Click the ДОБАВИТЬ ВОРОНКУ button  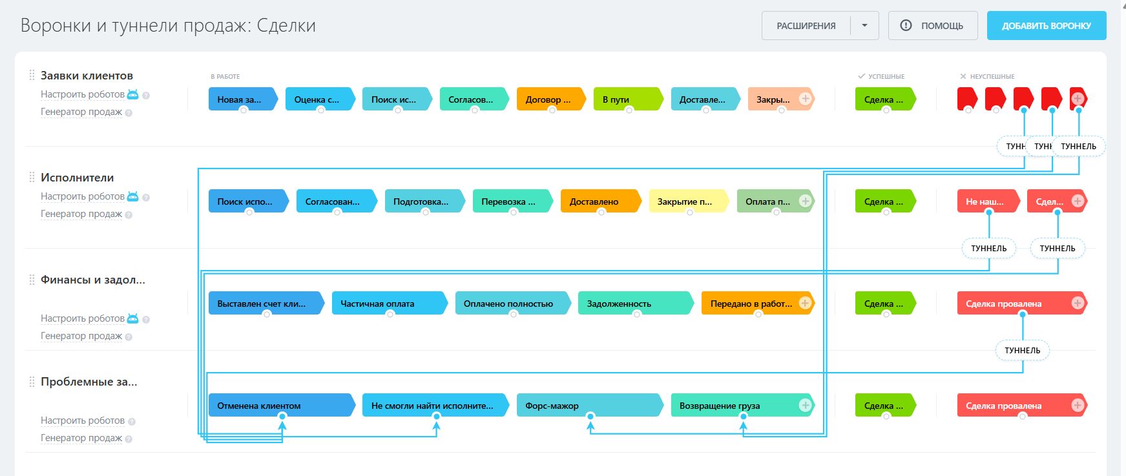(1046, 26)
